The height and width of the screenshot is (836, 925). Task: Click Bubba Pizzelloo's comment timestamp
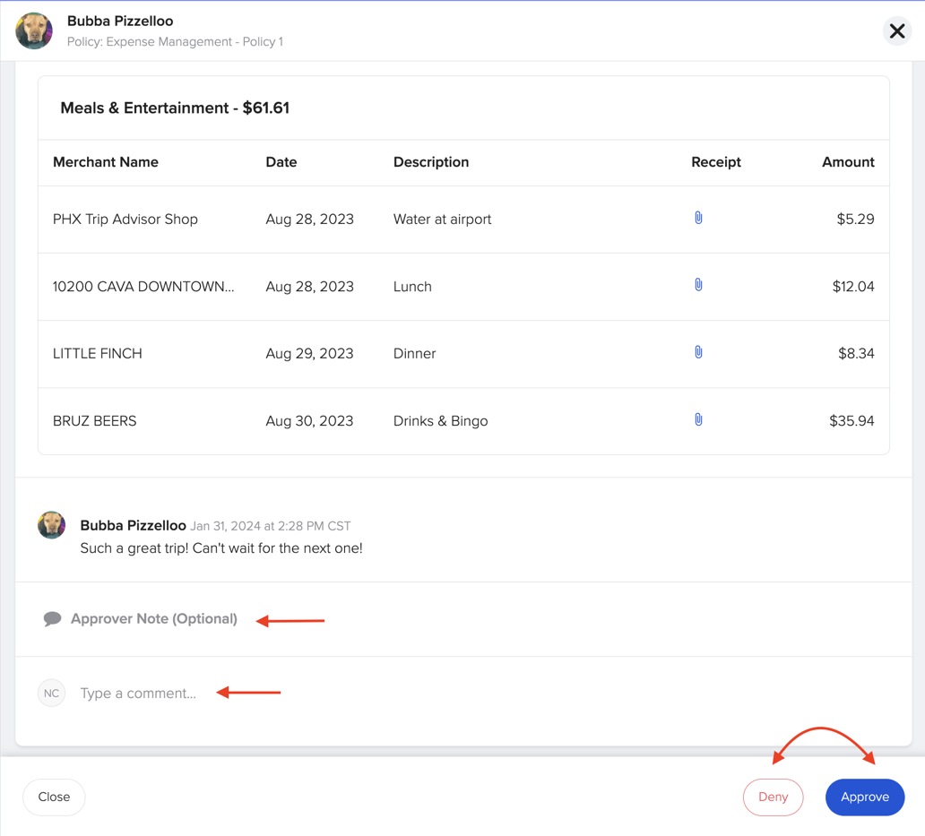point(270,526)
